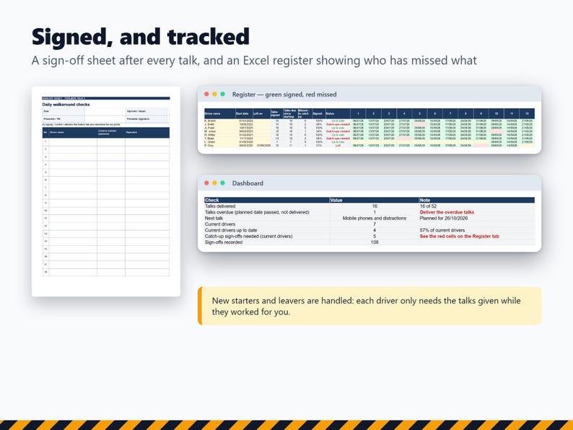Click the 'Mobile phones and distractions' value
573x430 pixels.
(375, 218)
